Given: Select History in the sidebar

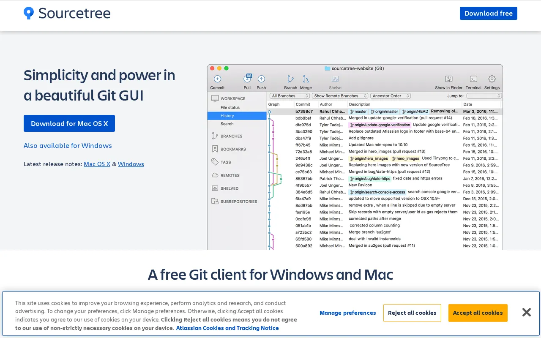Looking at the screenshot, I should [237, 116].
